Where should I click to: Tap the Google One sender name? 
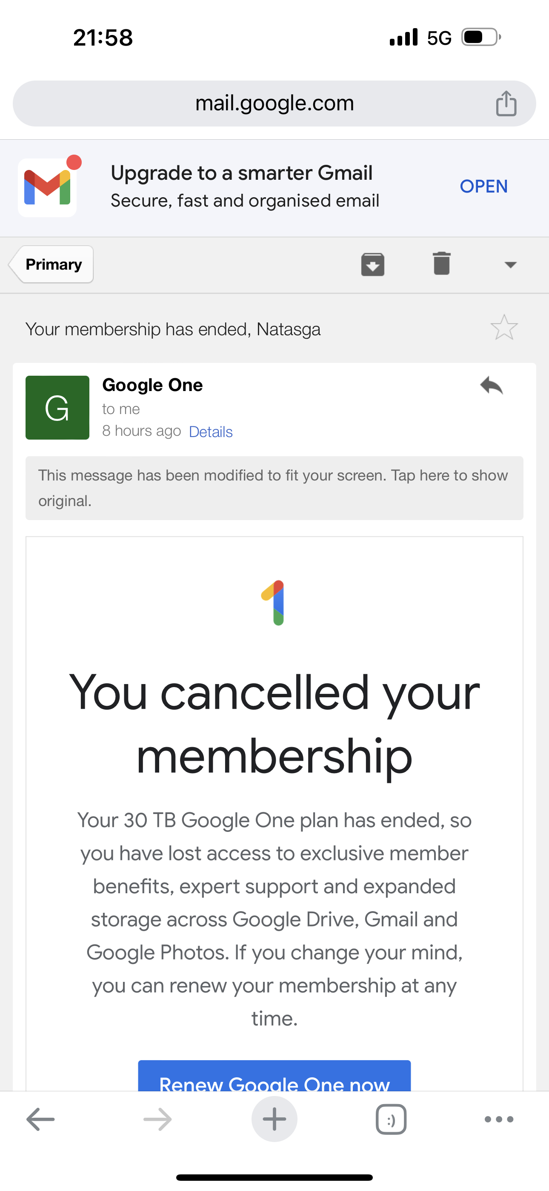pyautogui.click(x=152, y=385)
